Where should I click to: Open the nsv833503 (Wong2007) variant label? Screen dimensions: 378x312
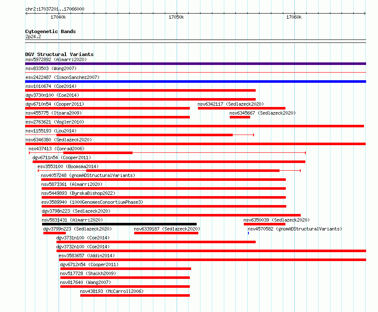(51, 68)
